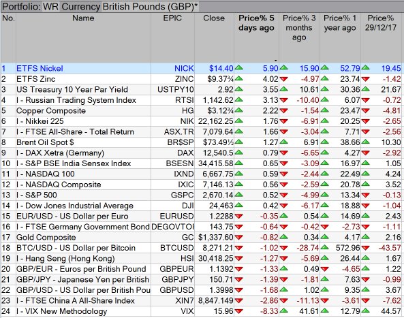
Task: Click the red down arrow beside ETFS Zinc -4.97
Action: (283, 79)
